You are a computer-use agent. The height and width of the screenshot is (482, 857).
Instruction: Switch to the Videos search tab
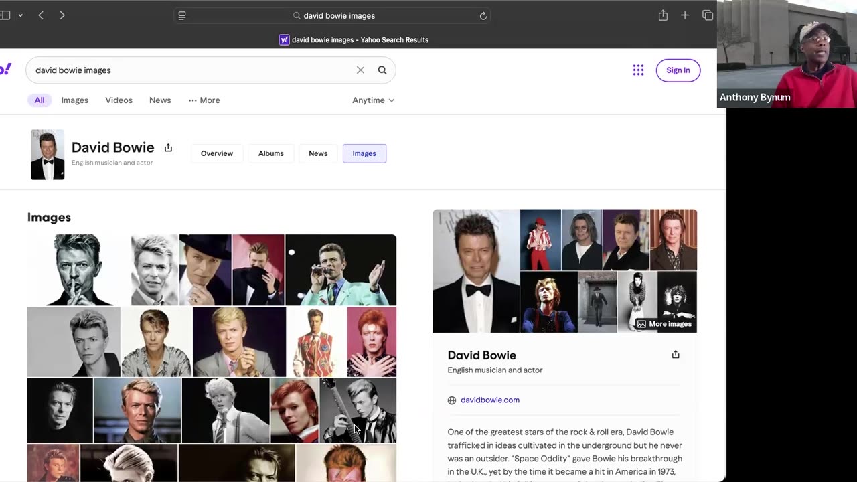(119, 100)
